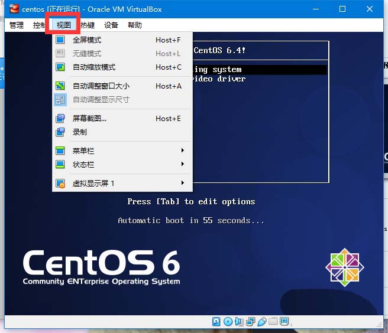This screenshot has height=333, width=388.
Task: Click the 虚拟显示屏 1 gear icon
Action: (x=60, y=183)
